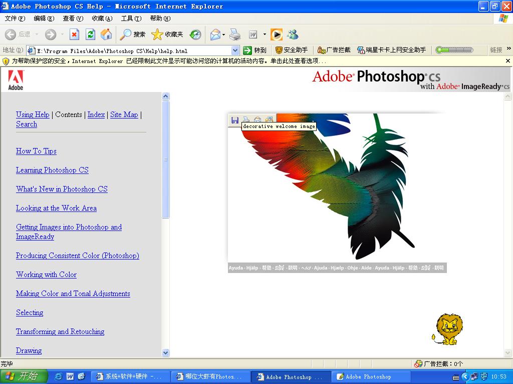
Task: Open 瑞星卡卡上网安全助手 toolbar item
Action: click(392, 50)
